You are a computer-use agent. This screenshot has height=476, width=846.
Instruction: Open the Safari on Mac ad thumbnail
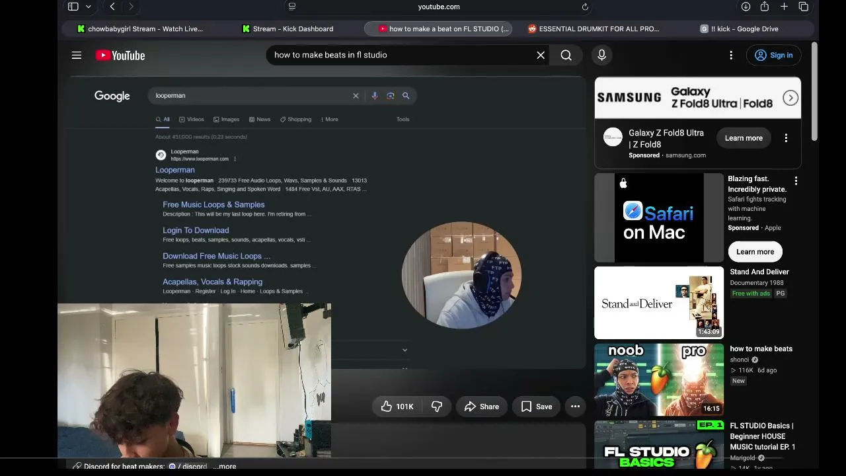tap(659, 218)
